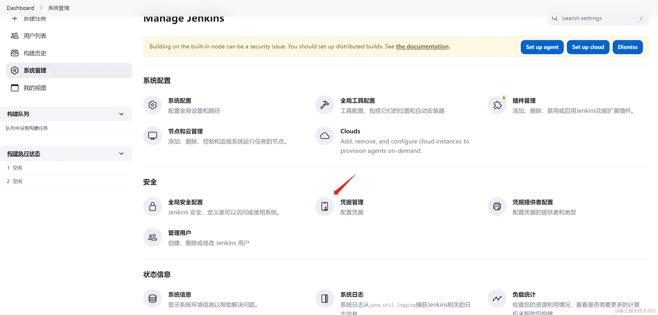The width and height of the screenshot is (658, 315).
Task: Click the plugin manager puzzle icon
Action: [x=497, y=105]
